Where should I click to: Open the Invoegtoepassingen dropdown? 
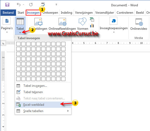pos(114,32)
